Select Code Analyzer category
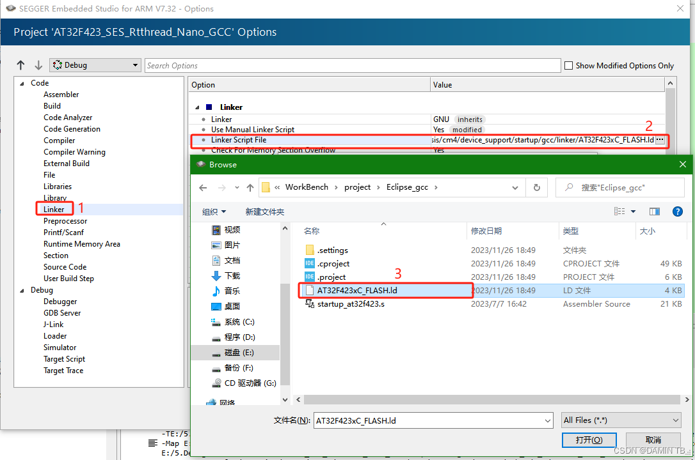This screenshot has height=460, width=695. click(68, 118)
